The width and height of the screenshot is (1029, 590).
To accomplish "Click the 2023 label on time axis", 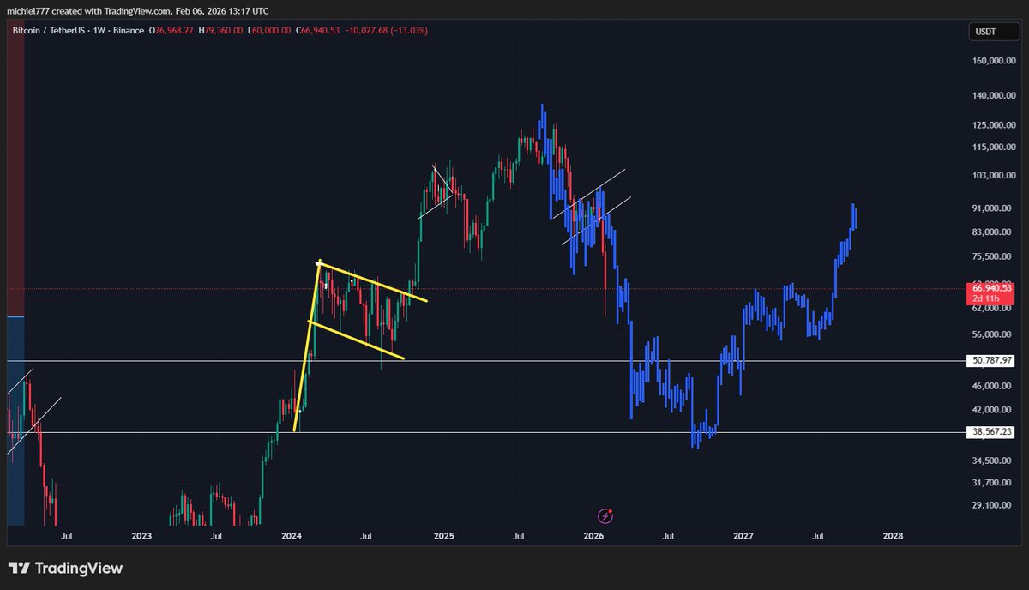I will (x=141, y=537).
